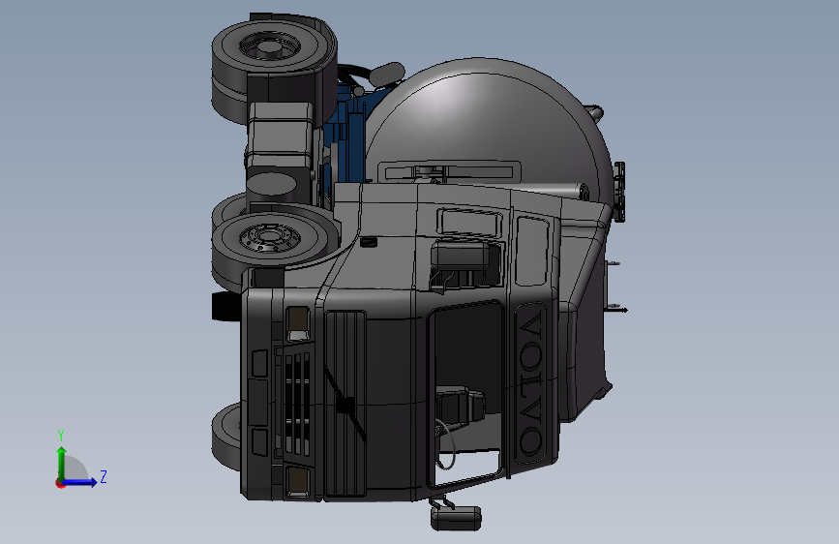The image size is (839, 544).
Task: Click the red origin point of the triad
Action: pyautogui.click(x=60, y=483)
